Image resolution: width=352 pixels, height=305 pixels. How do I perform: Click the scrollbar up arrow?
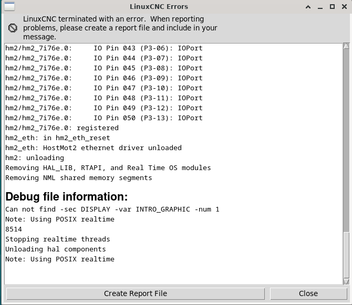tap(346, 46)
